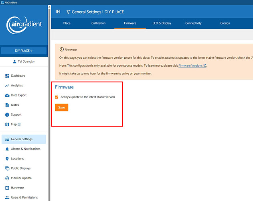The height and width of the screenshot is (201, 253).
Task: Click the Monitor Uptime icon
Action: 7,178
